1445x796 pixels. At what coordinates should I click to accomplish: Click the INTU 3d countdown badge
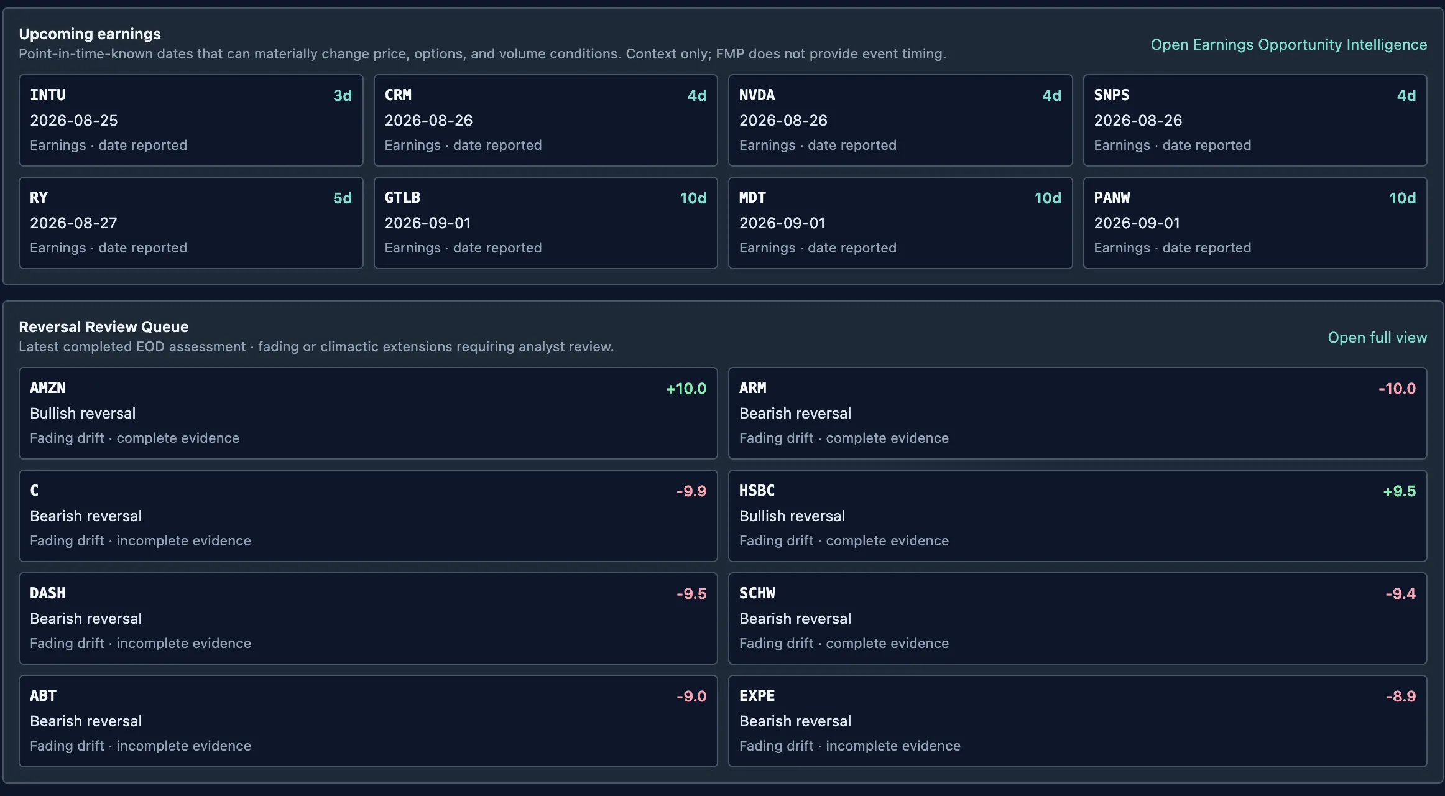tap(343, 95)
